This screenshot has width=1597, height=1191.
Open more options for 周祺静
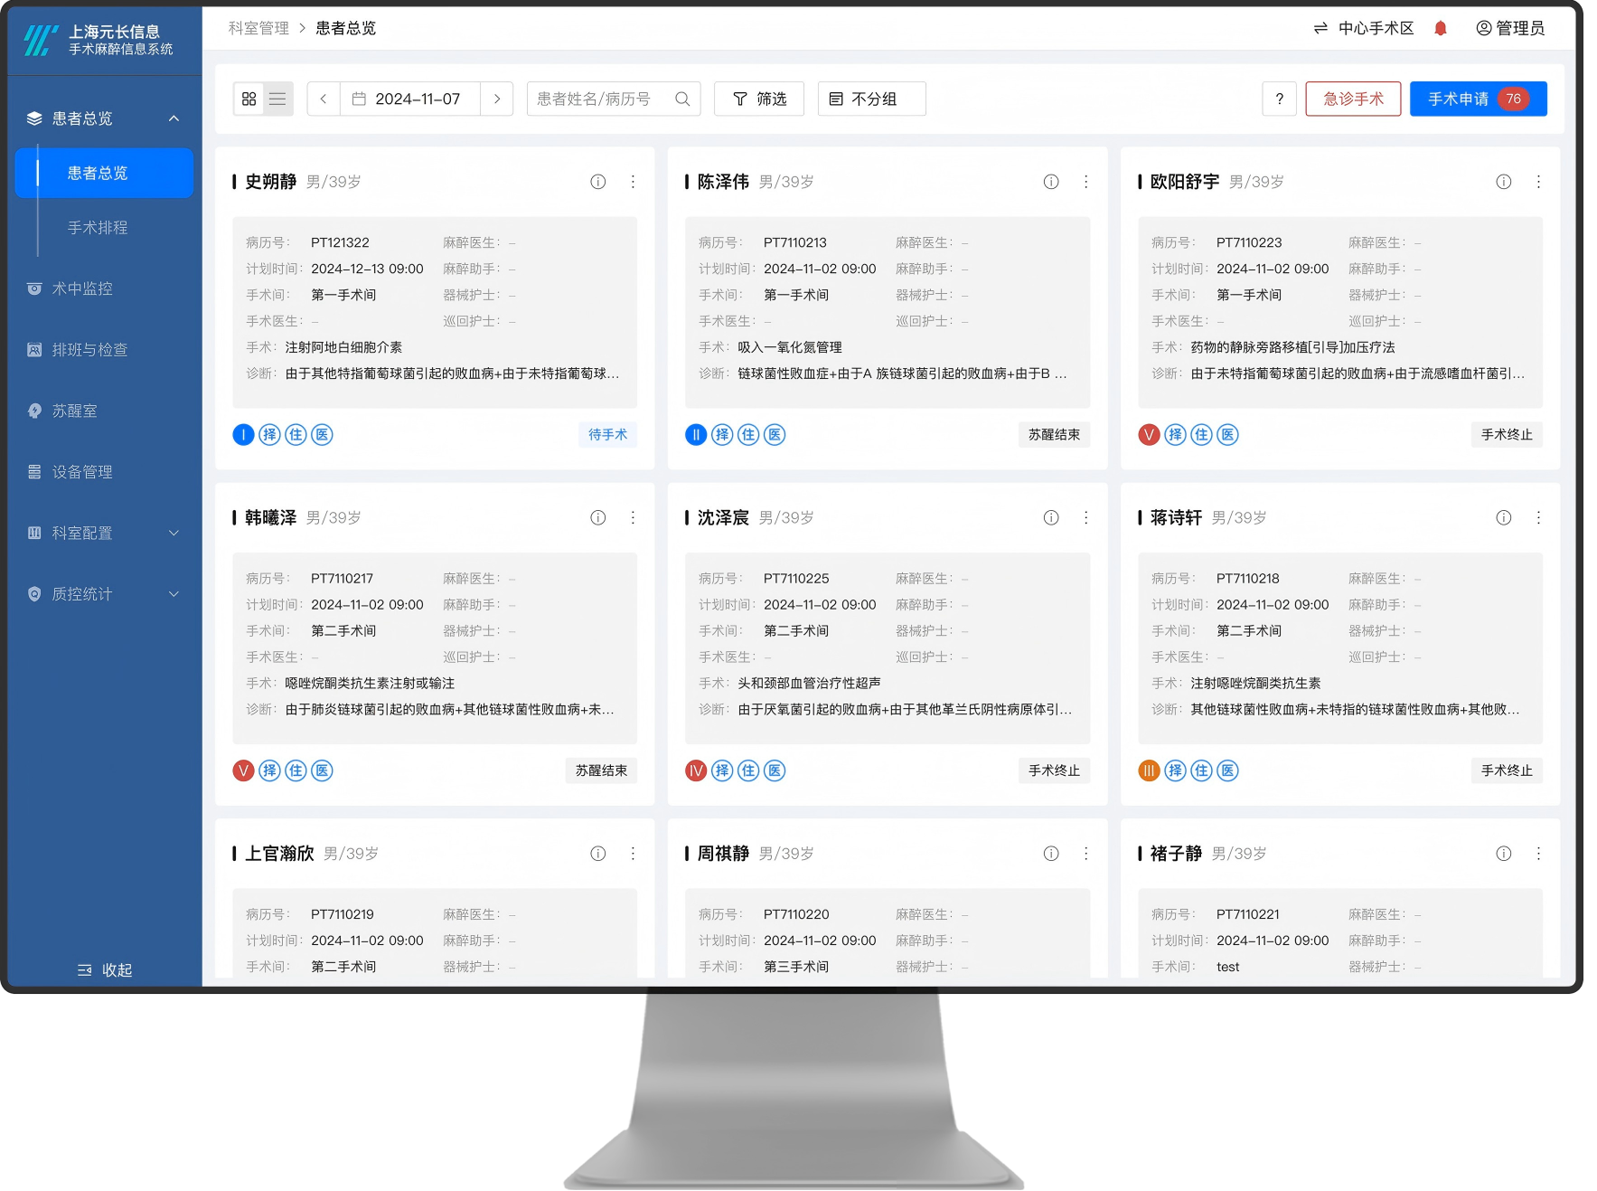[1085, 854]
